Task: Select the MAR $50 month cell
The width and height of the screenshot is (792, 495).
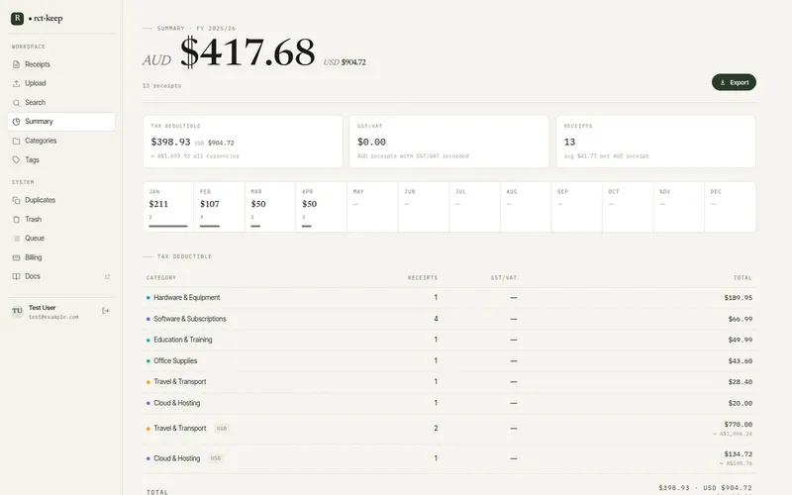Action: point(270,207)
